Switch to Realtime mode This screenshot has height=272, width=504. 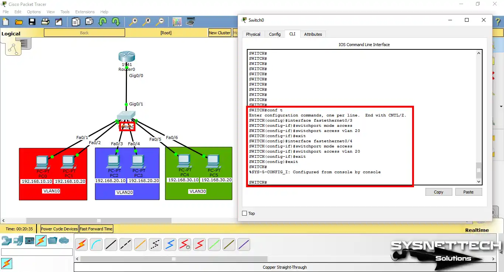[x=477, y=230]
